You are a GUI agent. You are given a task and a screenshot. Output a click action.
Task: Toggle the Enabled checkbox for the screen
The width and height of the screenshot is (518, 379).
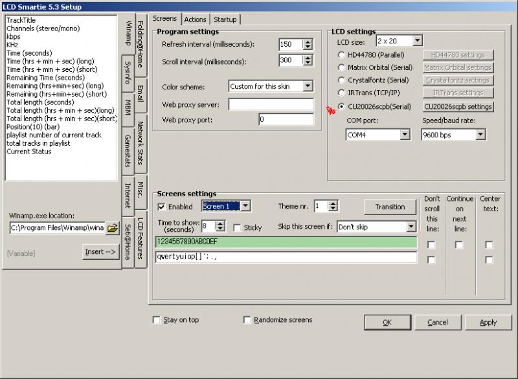pos(162,207)
